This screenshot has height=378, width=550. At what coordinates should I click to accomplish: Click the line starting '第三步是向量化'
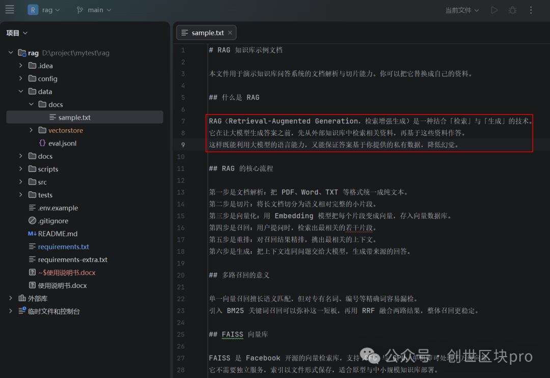click(329, 216)
